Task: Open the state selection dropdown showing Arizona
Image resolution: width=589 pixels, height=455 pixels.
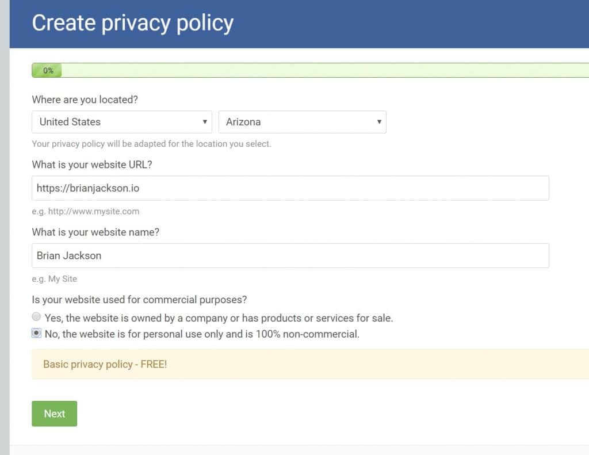Action: coord(302,122)
